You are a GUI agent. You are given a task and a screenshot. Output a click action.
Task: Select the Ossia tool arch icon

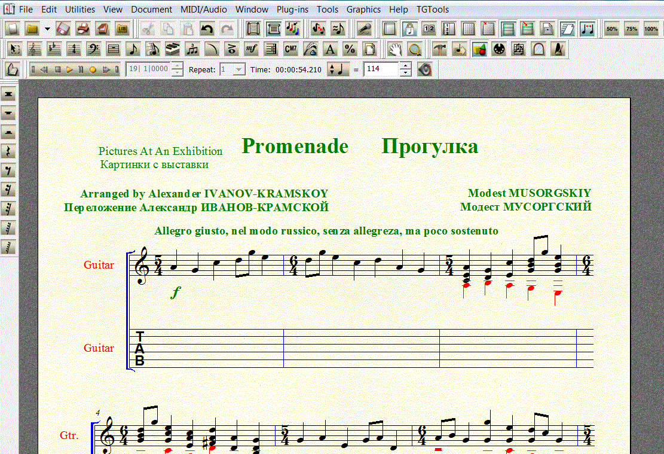538,49
